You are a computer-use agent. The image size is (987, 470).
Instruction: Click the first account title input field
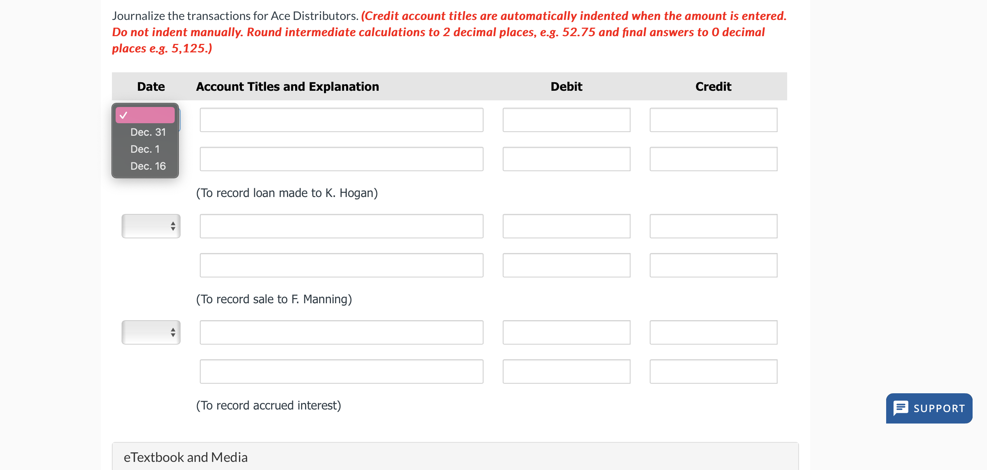(x=341, y=120)
